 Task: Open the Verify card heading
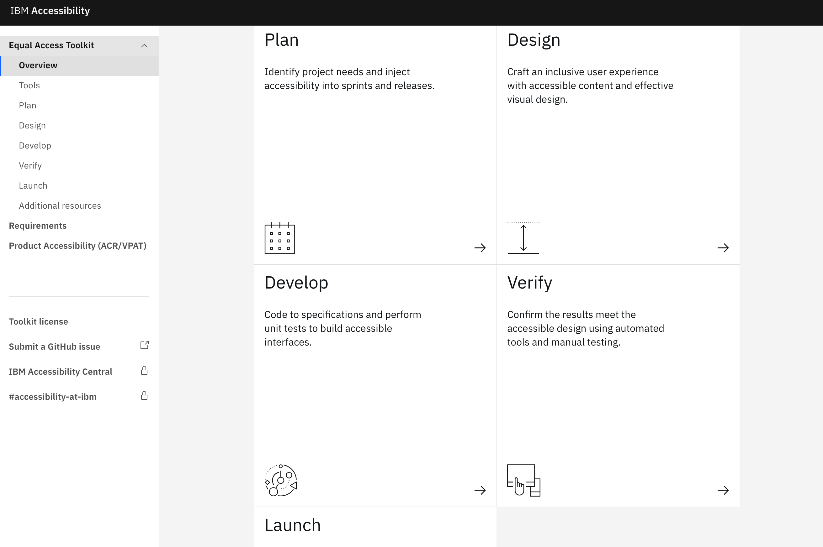point(530,283)
